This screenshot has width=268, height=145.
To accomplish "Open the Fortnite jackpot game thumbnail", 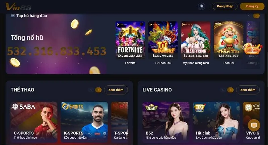I will tap(130, 40).
